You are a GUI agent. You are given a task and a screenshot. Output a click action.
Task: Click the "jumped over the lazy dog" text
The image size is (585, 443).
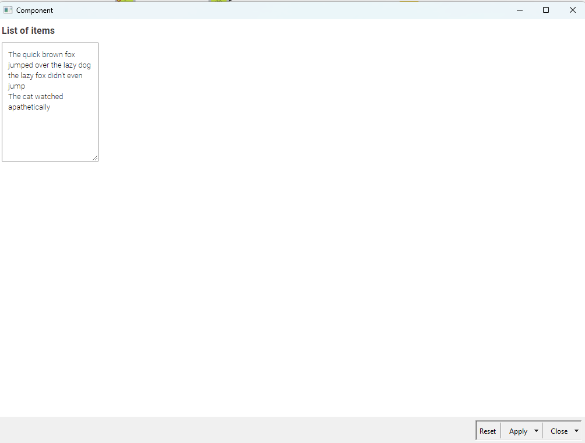[50, 65]
